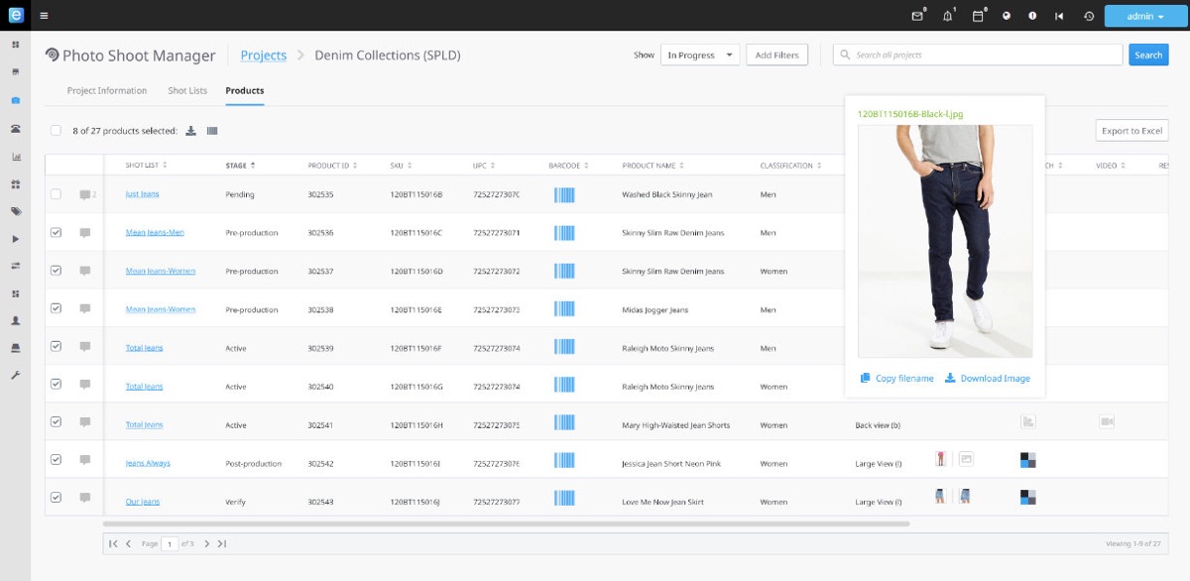Click the Search all projects field
1190x581 pixels.
point(978,55)
